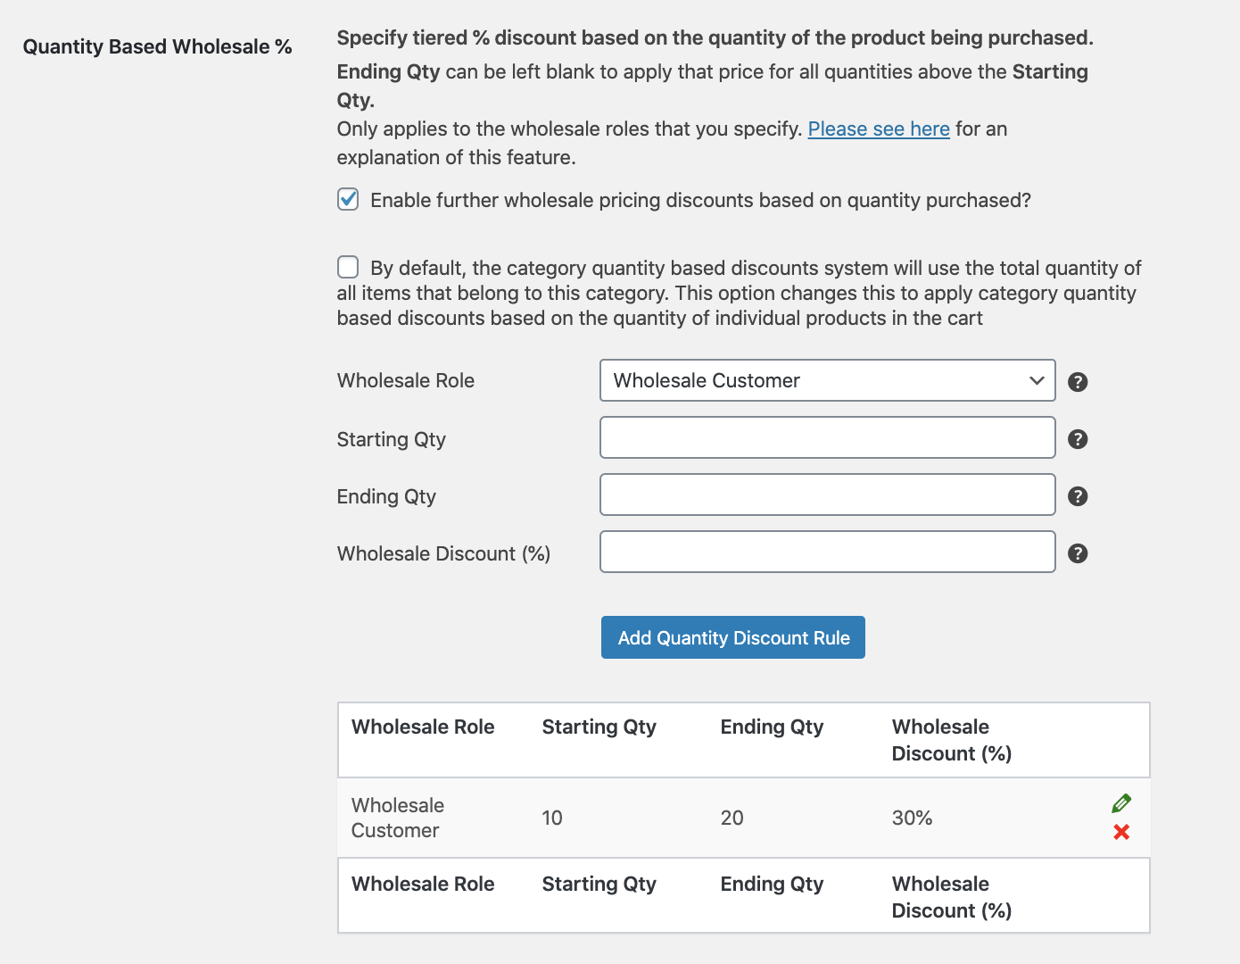This screenshot has height=964, width=1240.
Task: Click help icon beside Wholesale Role dropdown
Action: (x=1078, y=382)
